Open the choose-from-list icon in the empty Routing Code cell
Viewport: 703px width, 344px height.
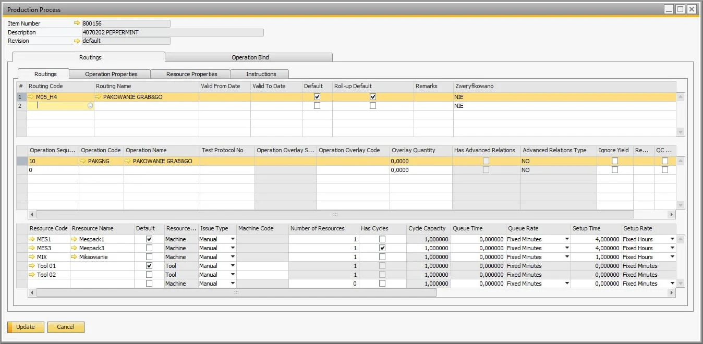pyautogui.click(x=90, y=106)
